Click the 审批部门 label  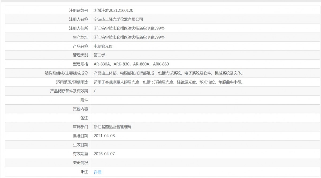pos(81,127)
